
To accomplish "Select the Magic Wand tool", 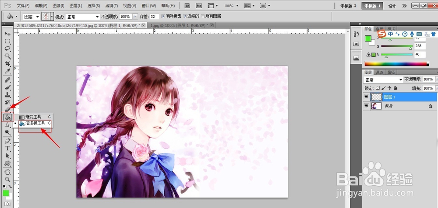I will tap(7, 56).
